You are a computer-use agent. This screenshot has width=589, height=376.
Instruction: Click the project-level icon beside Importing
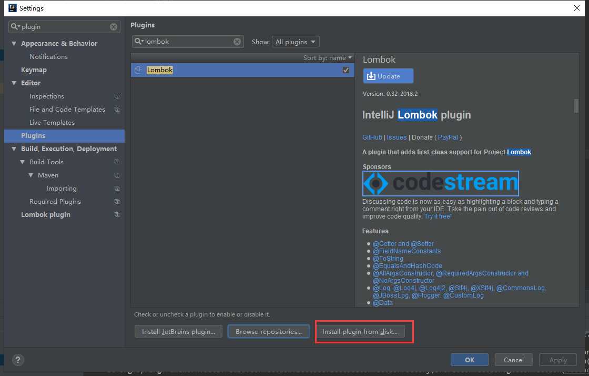[117, 189]
